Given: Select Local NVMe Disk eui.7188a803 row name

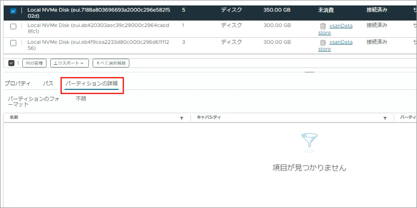Looking at the screenshot, I should pyautogui.click(x=99, y=13).
